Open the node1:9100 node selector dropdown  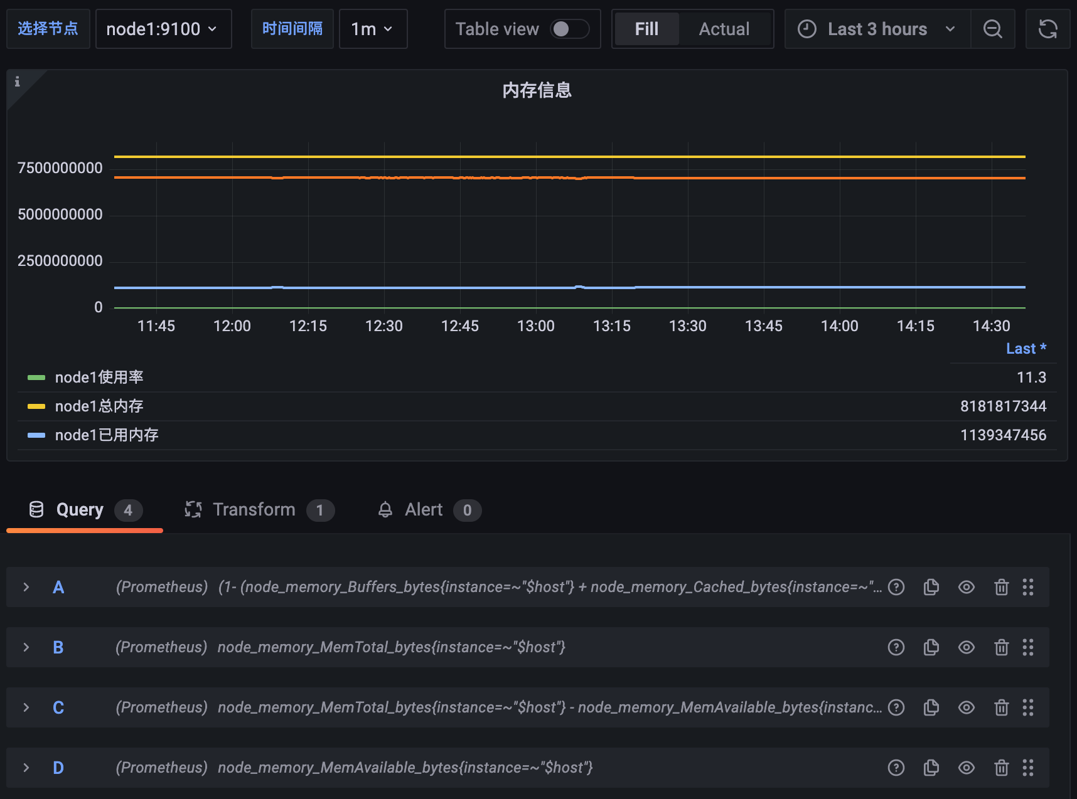(x=163, y=29)
